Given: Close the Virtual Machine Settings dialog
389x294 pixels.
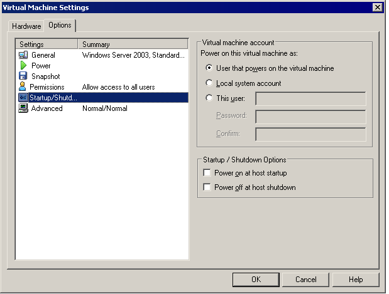Looking at the screenshot, I should (x=377, y=8).
